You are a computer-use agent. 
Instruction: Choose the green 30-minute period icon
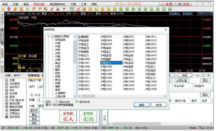click(x=146, y=9)
